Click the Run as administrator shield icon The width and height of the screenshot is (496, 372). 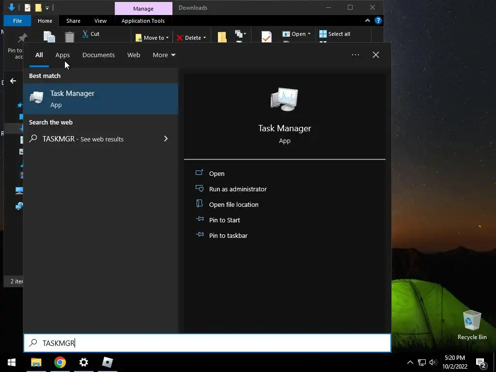coord(199,188)
